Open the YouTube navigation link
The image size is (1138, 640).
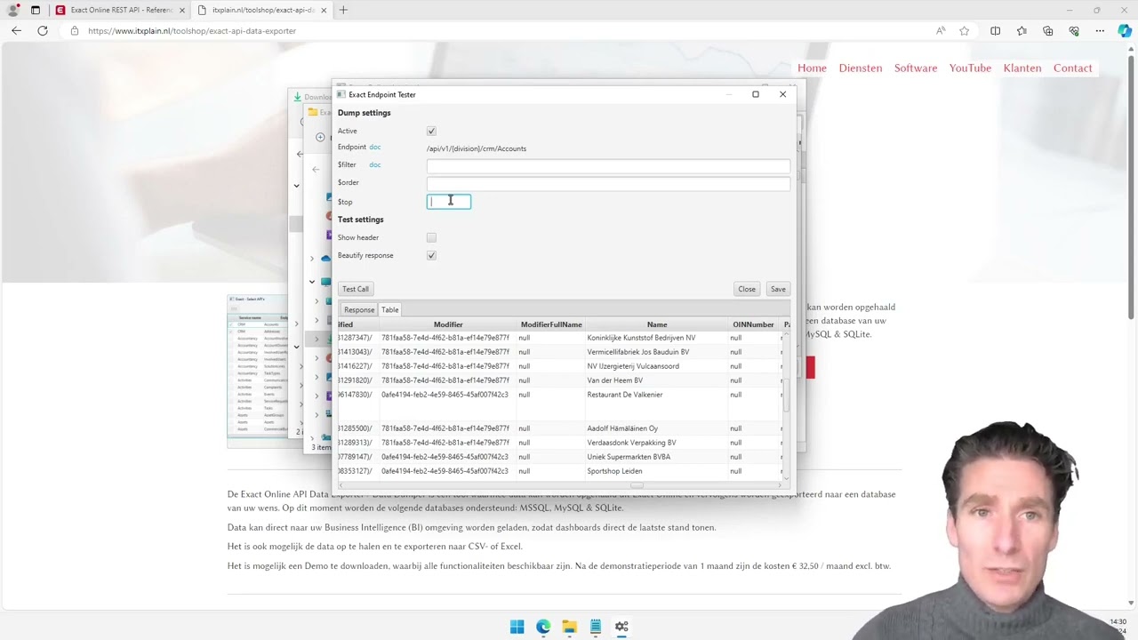coord(970,68)
